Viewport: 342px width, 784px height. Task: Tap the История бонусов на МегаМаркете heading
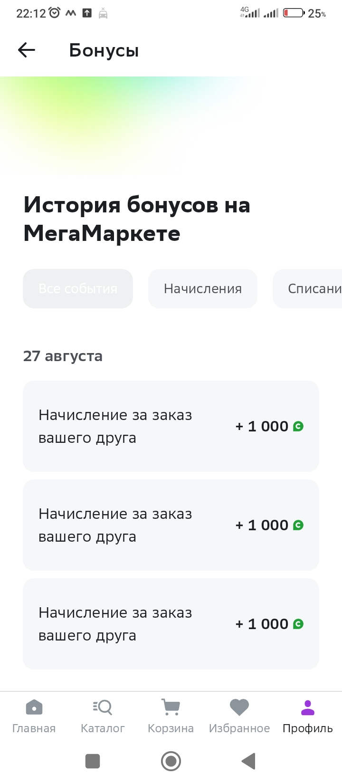tap(137, 219)
